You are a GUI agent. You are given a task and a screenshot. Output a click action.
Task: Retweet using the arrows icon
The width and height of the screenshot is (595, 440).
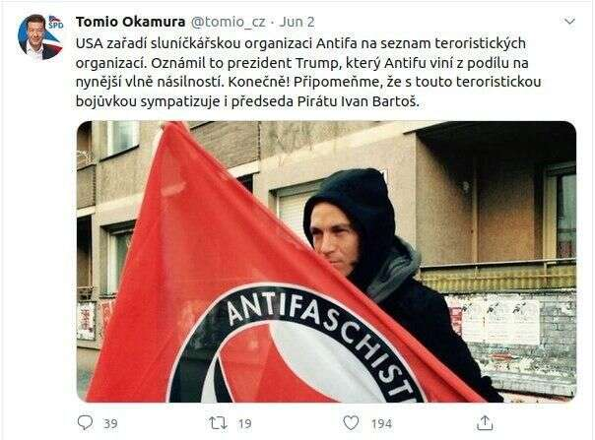coord(219,423)
